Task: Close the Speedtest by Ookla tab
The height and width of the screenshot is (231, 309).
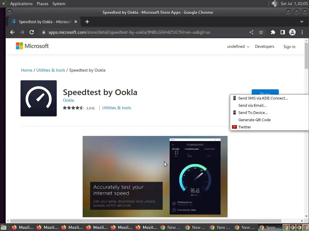Action: coord(76,22)
